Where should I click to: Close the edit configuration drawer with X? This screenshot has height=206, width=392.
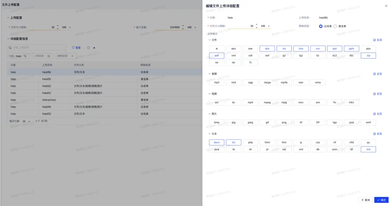tap(386, 6)
